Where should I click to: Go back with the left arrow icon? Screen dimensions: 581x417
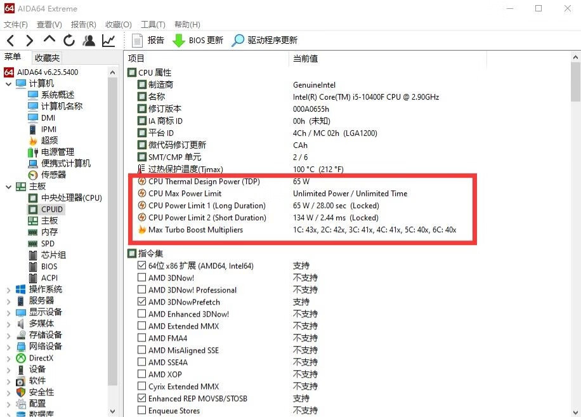pyautogui.click(x=10, y=40)
